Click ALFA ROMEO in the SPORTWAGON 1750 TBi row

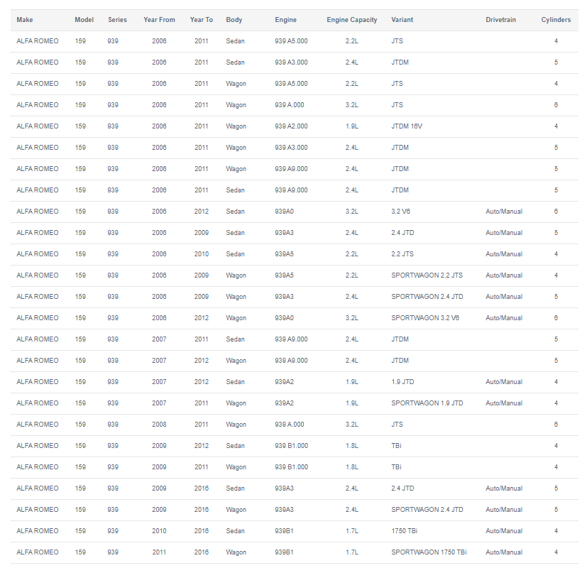point(38,552)
